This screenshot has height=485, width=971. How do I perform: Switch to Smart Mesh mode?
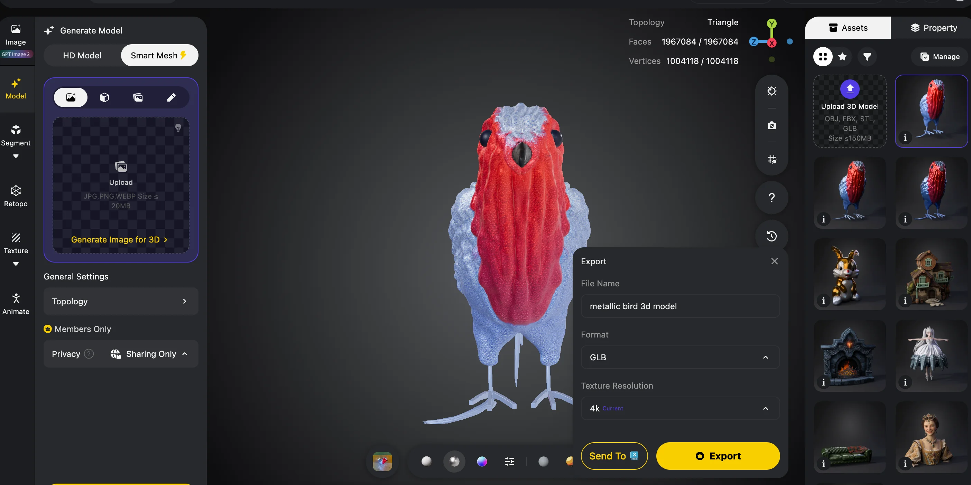159,55
